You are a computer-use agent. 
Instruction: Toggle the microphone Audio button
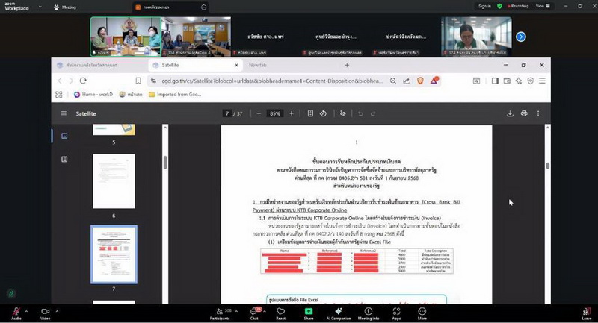[x=16, y=313]
